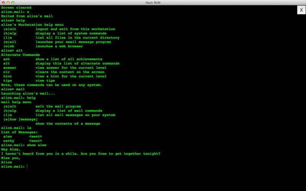306x191 pixels.
Task: Click the 'Launching alice's mail...' line
Action: point(28,94)
